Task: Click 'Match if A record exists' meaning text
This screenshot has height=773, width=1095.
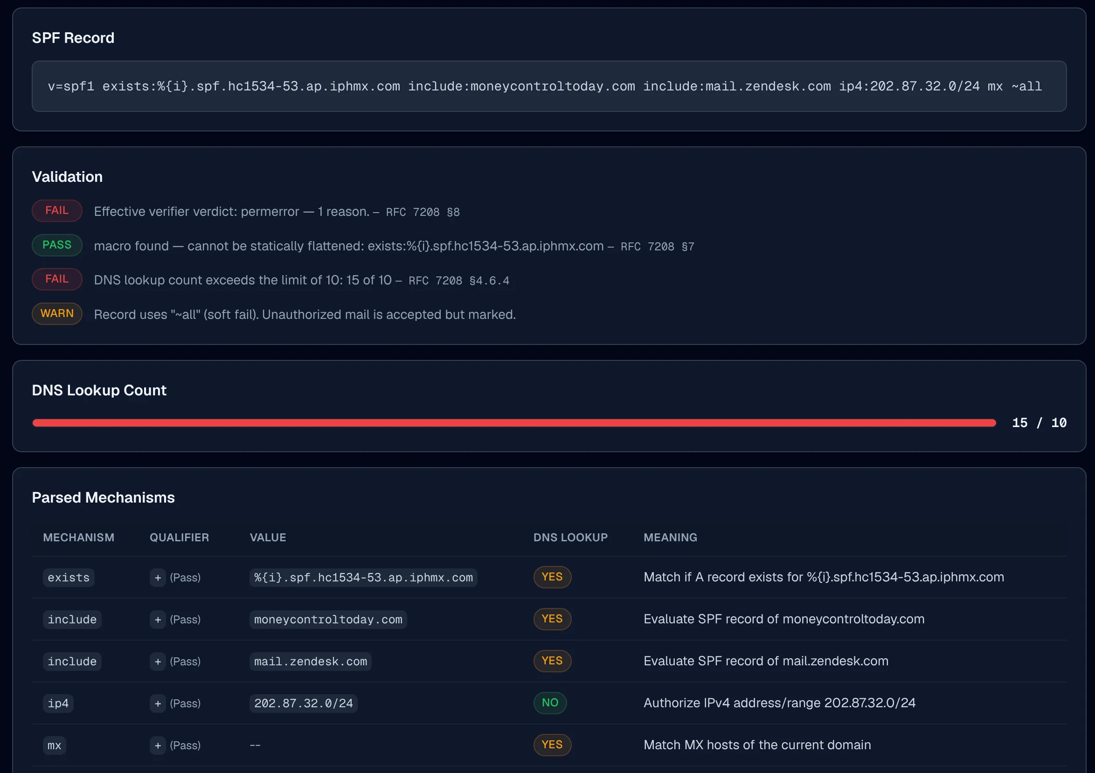Action: [x=824, y=577]
